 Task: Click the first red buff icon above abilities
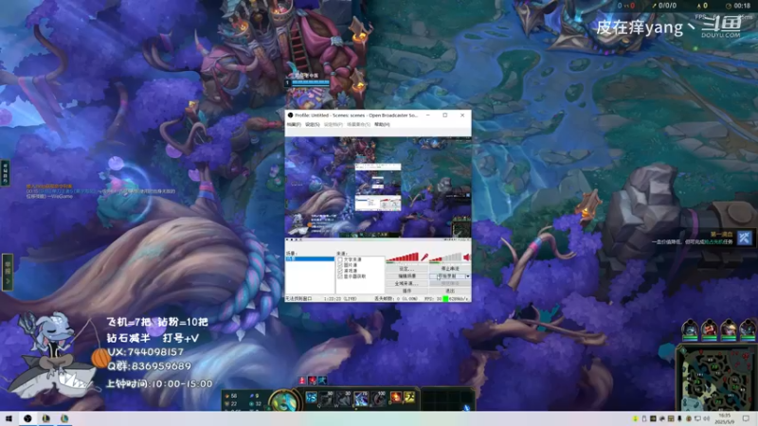[302, 381]
